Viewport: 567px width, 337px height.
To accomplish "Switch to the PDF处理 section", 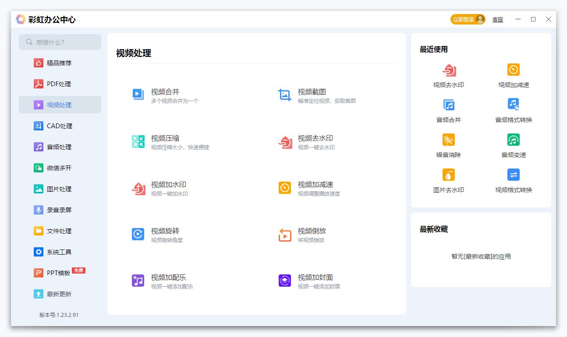I will (60, 84).
